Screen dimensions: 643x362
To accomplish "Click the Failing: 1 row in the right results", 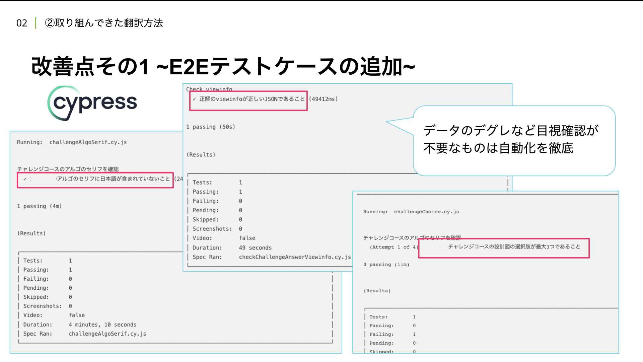I will (x=392, y=335).
